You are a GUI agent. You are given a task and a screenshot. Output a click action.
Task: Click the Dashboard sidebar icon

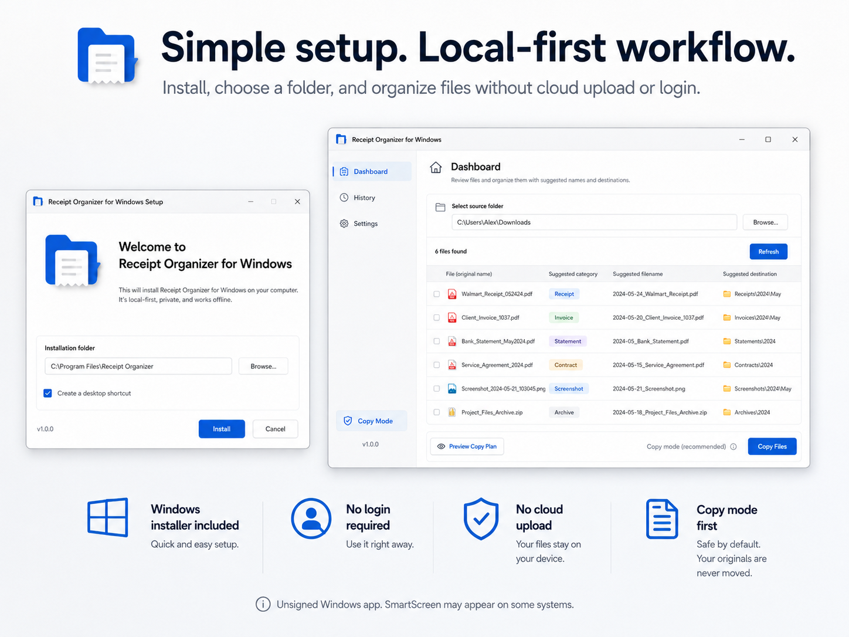pyautogui.click(x=344, y=171)
